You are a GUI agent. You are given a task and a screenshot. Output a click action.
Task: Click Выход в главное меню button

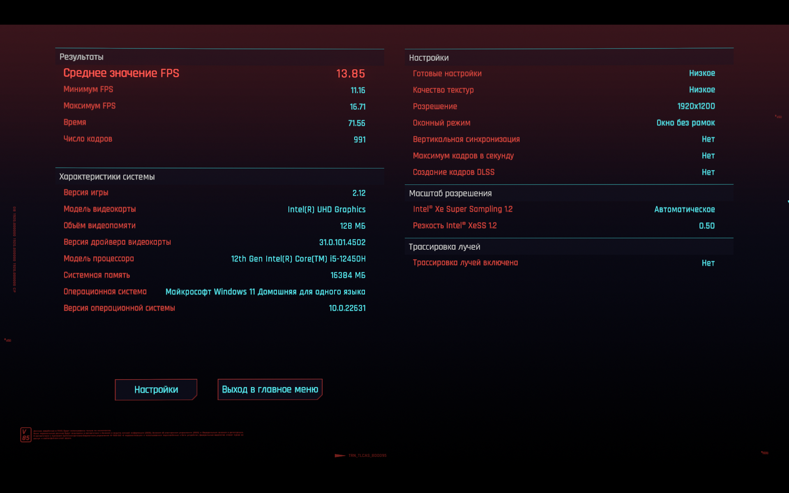(x=270, y=389)
